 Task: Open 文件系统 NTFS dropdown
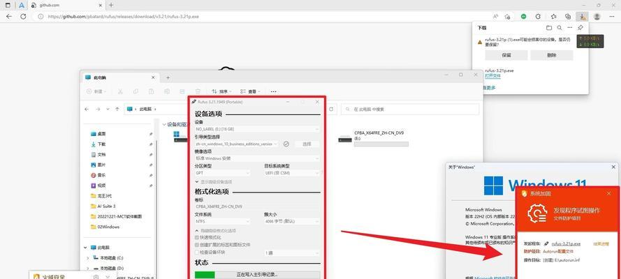point(222,222)
